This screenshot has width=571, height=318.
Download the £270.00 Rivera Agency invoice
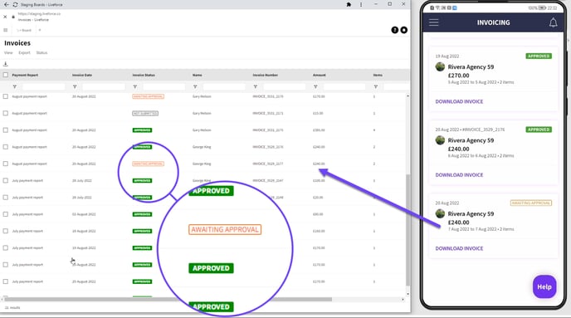coord(459,101)
